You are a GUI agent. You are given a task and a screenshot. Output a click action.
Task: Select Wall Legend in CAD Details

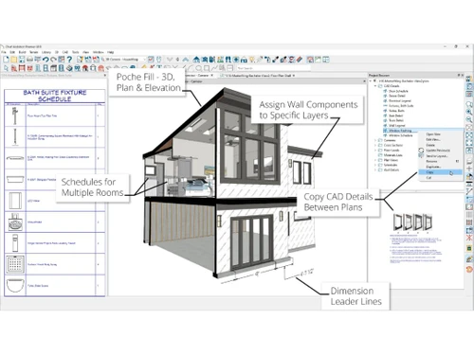[x=397, y=126]
